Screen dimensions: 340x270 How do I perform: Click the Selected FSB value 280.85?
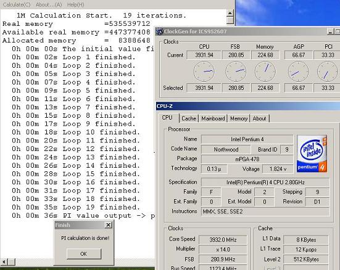point(236,88)
